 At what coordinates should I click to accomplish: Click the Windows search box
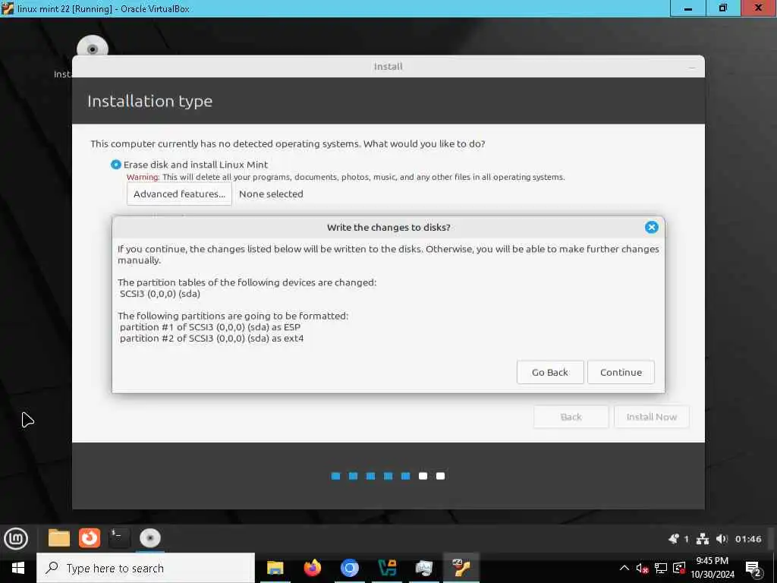click(x=146, y=568)
